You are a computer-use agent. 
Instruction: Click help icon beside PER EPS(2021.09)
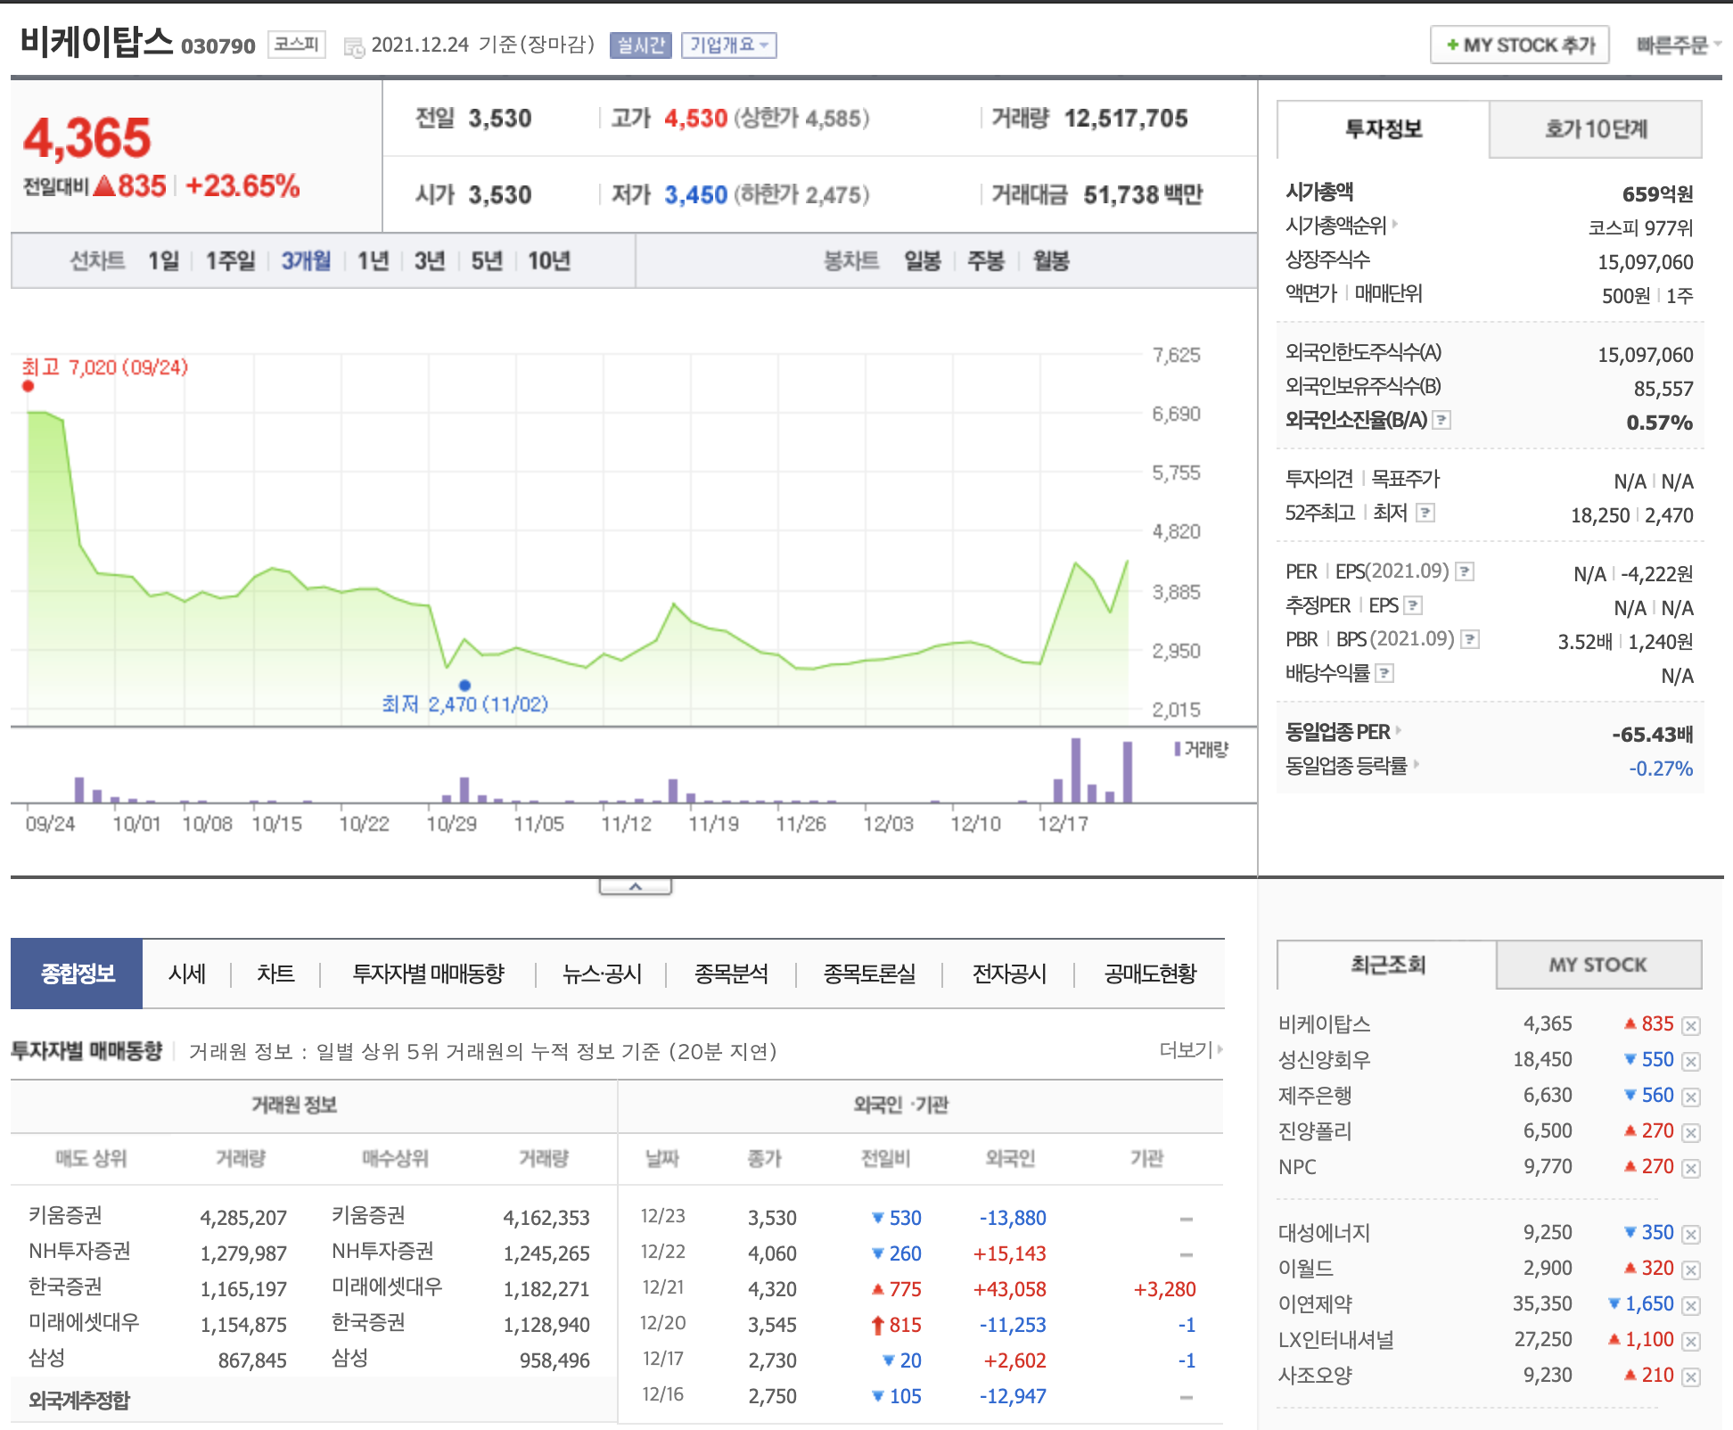click(x=1464, y=571)
